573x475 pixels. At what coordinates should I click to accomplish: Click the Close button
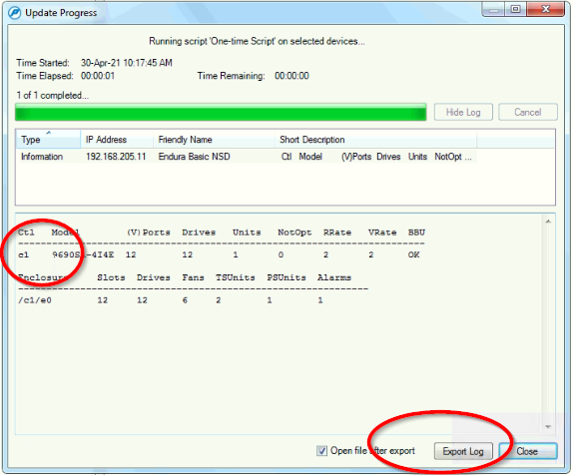527,451
